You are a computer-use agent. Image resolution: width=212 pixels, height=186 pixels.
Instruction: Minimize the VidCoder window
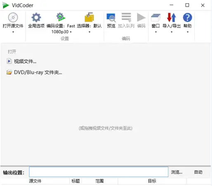[x=172, y=5]
